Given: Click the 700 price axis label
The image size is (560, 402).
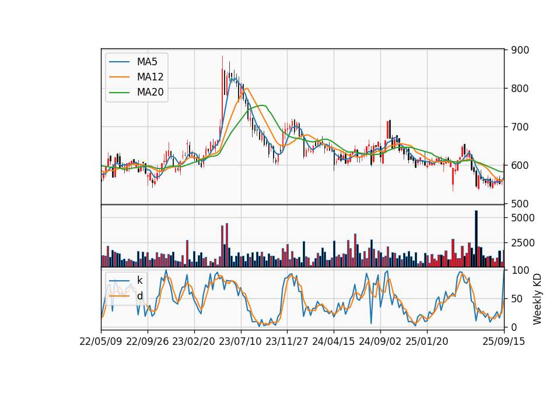Looking at the screenshot, I should [x=520, y=127].
